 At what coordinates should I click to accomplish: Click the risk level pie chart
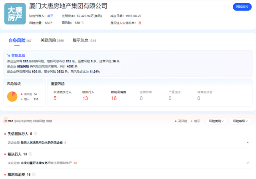(12, 97)
